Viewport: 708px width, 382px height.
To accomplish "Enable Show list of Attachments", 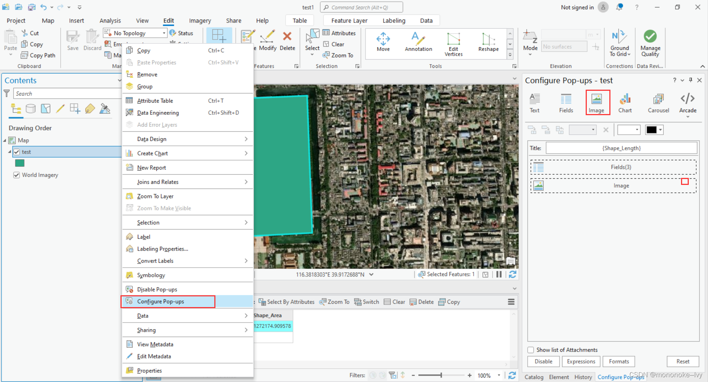I will [531, 350].
